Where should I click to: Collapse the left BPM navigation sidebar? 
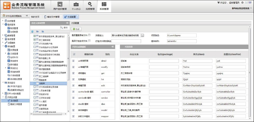click(x=27, y=16)
